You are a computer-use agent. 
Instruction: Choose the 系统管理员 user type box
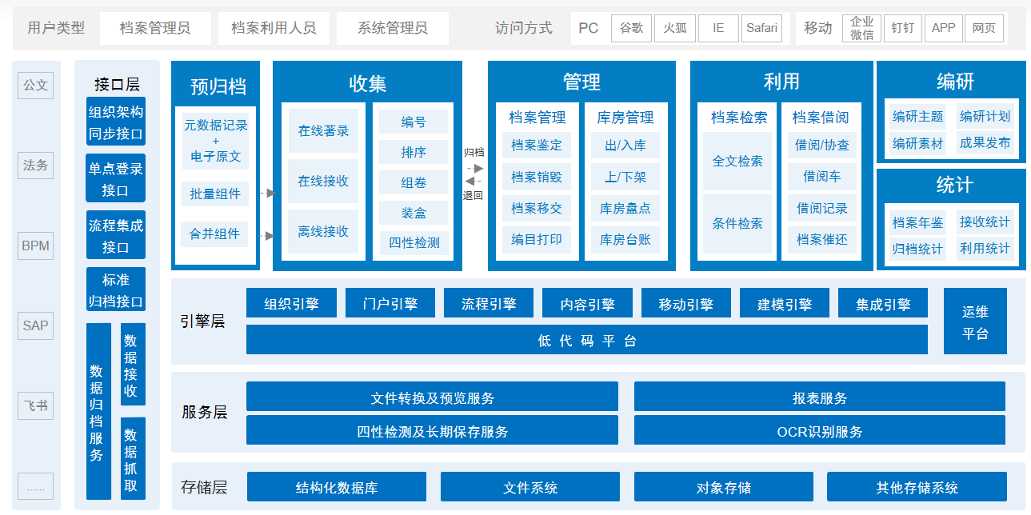(x=393, y=28)
